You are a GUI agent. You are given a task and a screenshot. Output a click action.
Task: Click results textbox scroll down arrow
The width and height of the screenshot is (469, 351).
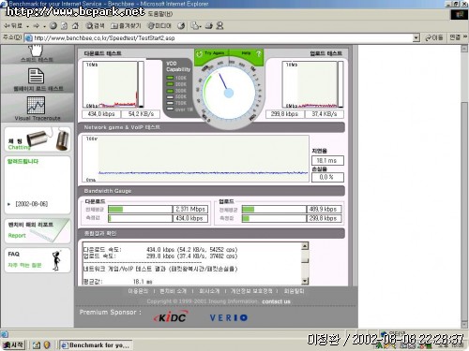pyautogui.click(x=305, y=281)
